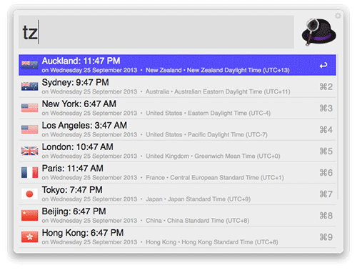Image resolution: width=357 pixels, height=270 pixels.
Task: Click the ⌘9 shortcut label
Action: (x=326, y=237)
